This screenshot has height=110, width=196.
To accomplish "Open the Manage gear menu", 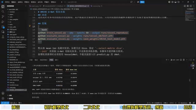I will 3,98.
